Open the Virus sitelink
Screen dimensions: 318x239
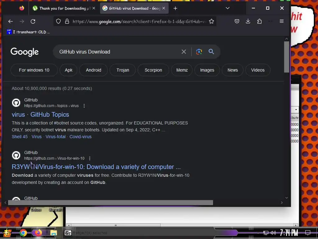(x=37, y=137)
